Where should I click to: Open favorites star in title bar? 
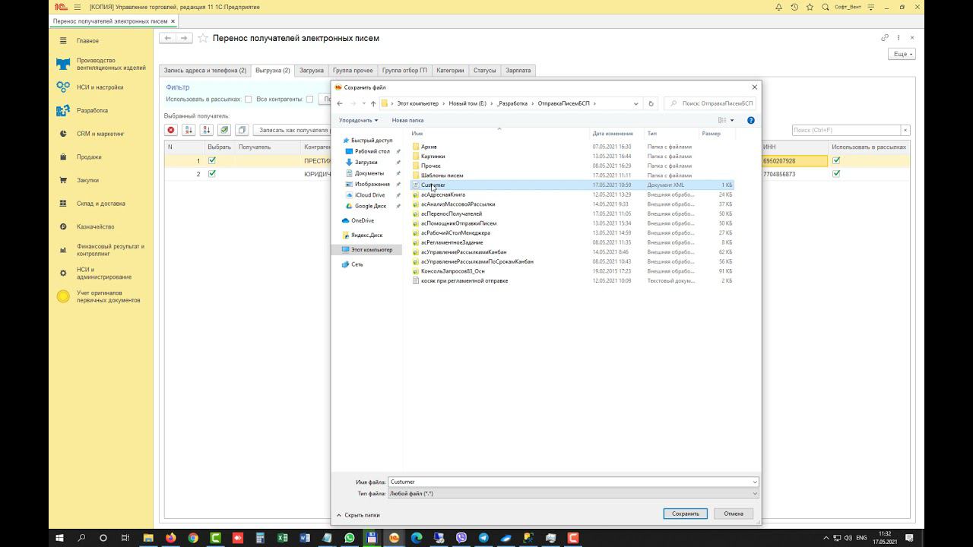click(x=810, y=7)
